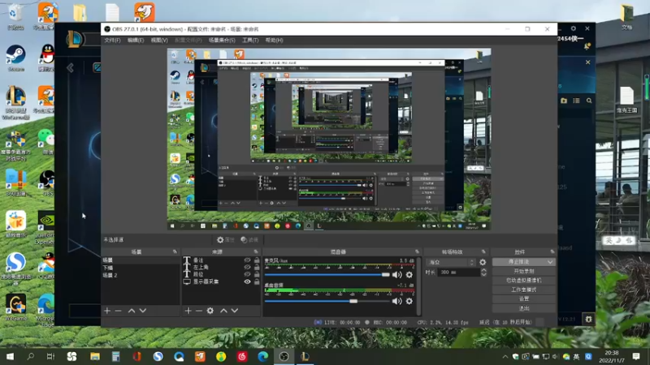Open scene transition properties gear

(483, 262)
